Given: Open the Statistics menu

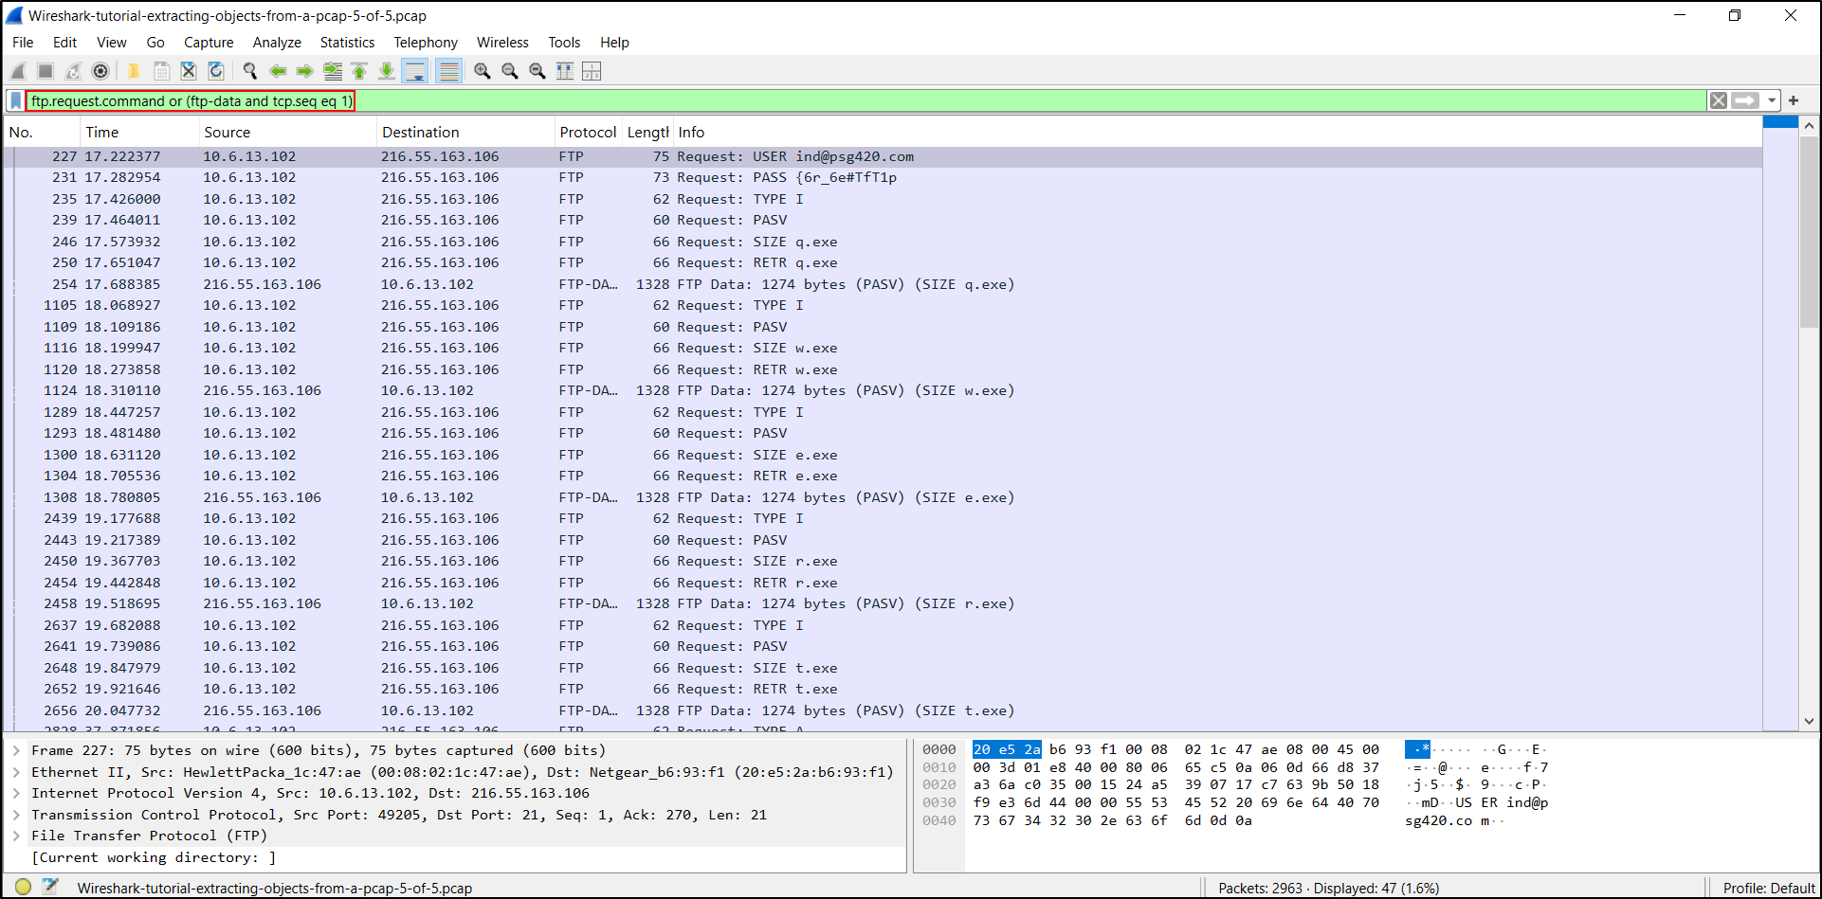Looking at the screenshot, I should 347,43.
